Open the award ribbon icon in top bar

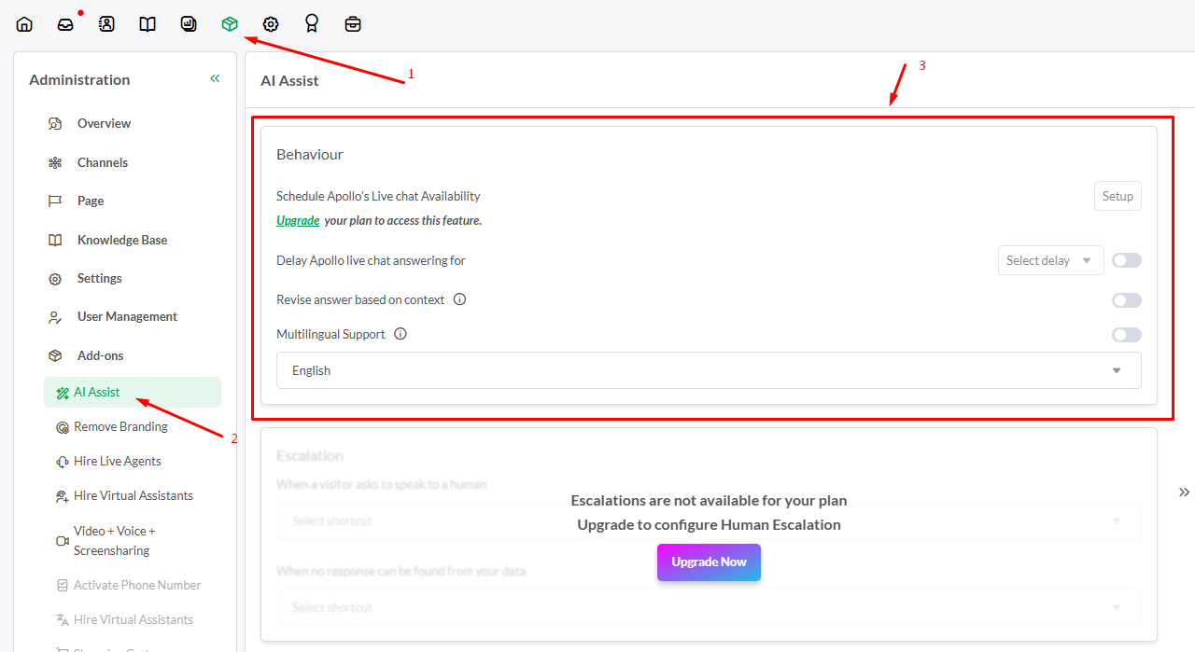pos(312,24)
